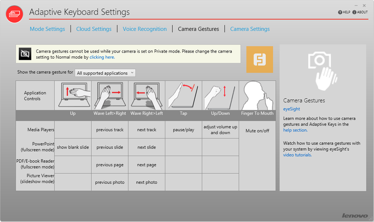Select the Wave Right>Left gesture icon
The height and width of the screenshot is (222, 374).
(x=147, y=95)
